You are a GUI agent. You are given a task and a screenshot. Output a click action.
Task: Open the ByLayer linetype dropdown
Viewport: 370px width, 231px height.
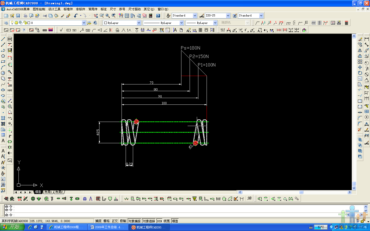coord(181,23)
